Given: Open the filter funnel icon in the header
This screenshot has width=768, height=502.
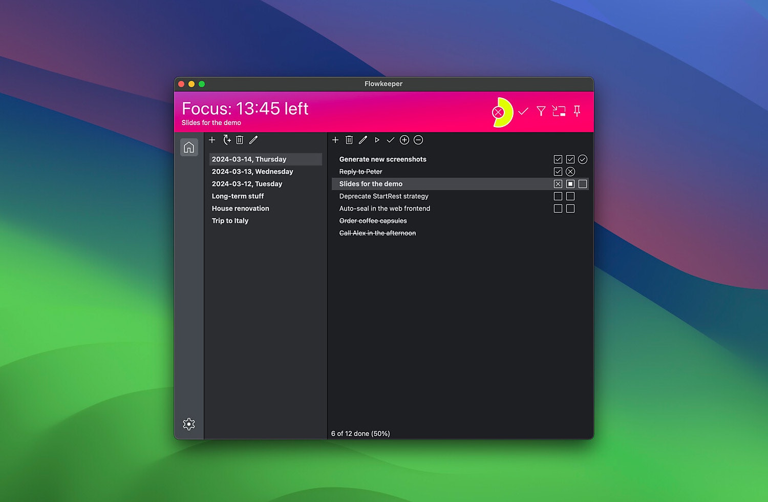Looking at the screenshot, I should click(541, 111).
